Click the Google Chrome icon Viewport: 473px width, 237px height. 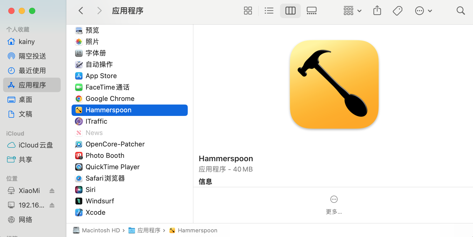79,99
